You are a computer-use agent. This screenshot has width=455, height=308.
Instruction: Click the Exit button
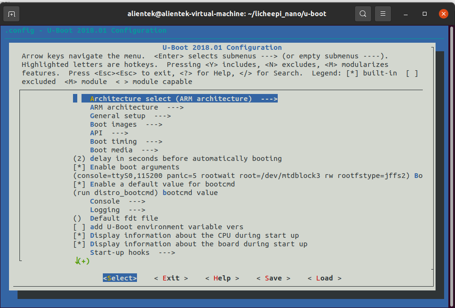coord(171,278)
